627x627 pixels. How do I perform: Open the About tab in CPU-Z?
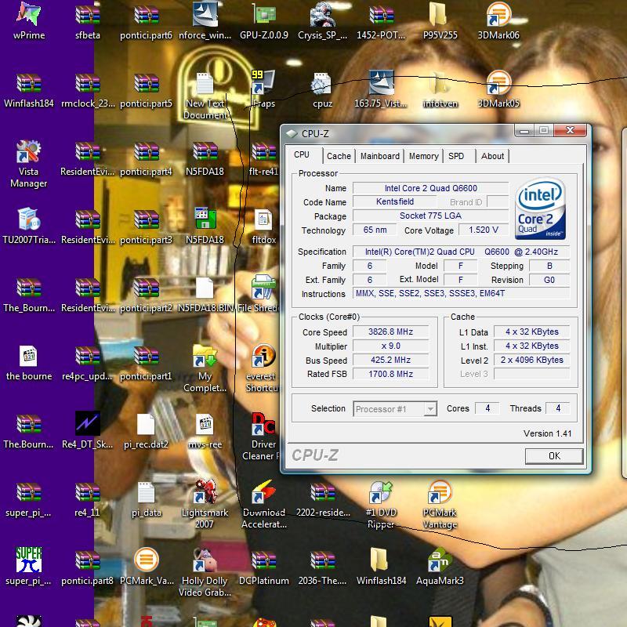tap(492, 156)
